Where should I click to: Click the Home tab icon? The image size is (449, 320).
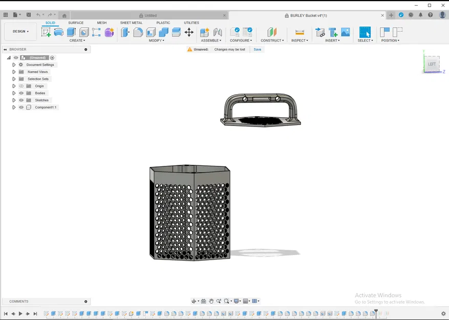pos(65,15)
